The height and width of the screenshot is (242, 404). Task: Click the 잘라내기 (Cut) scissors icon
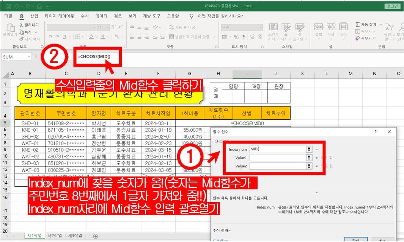(21, 25)
